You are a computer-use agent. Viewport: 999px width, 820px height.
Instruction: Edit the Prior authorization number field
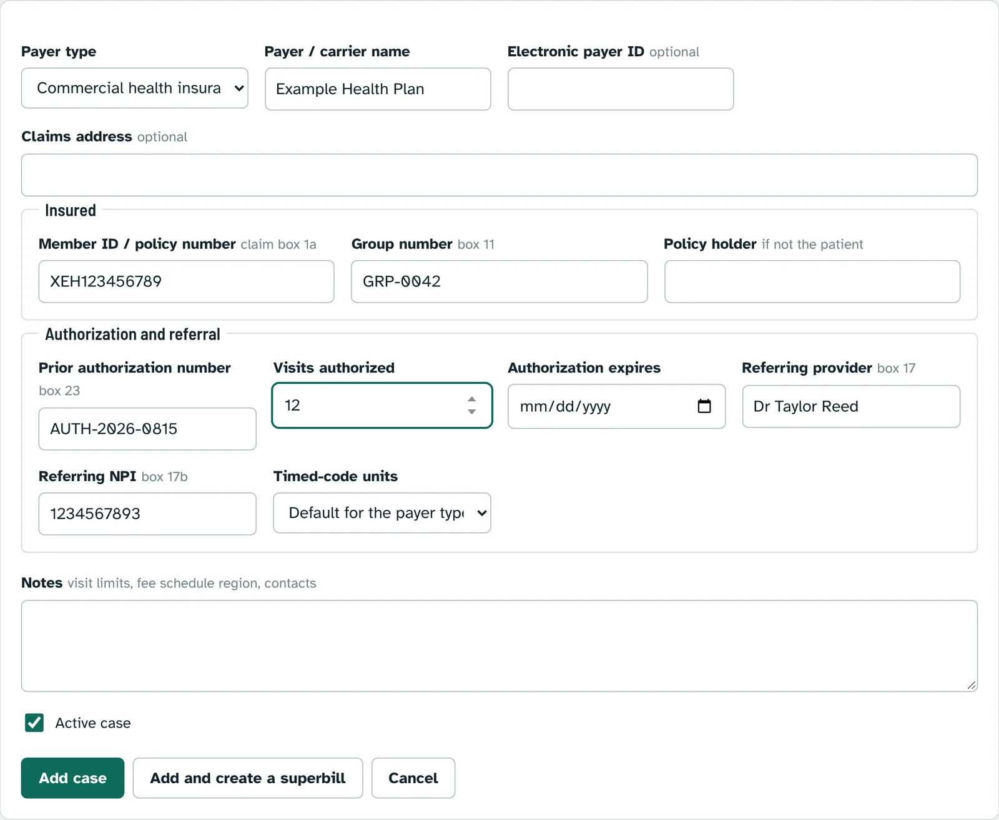pos(147,429)
